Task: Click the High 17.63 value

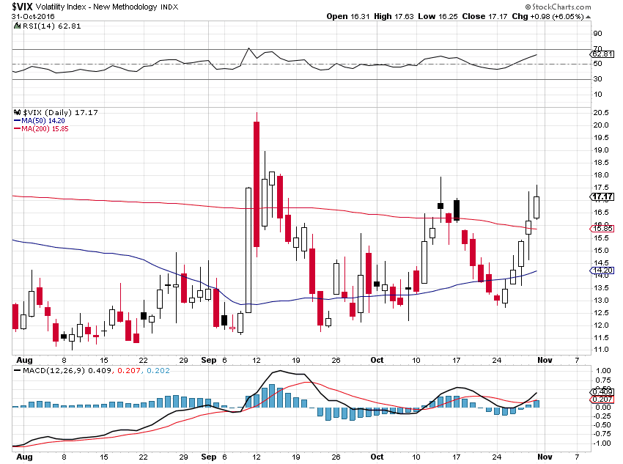Action: [x=394, y=16]
